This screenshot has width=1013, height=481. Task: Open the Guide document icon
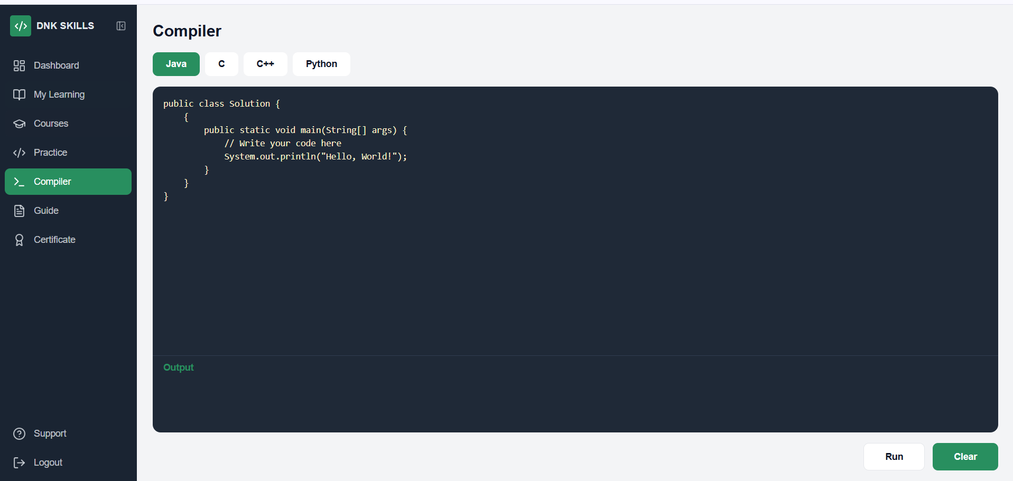tap(20, 211)
